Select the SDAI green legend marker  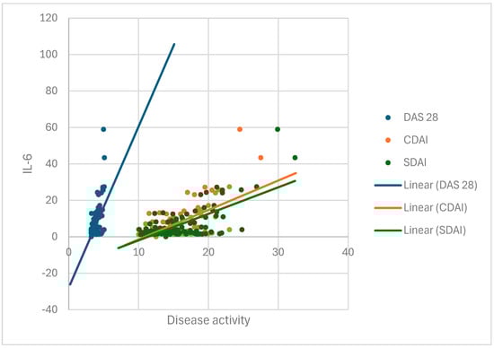click(x=388, y=162)
